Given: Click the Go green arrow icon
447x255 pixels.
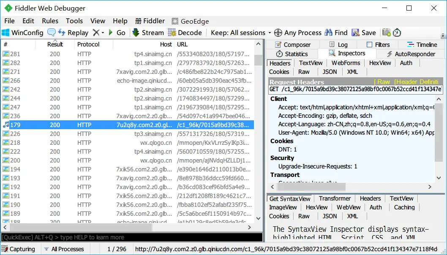Looking at the screenshot, I should click(111, 33).
